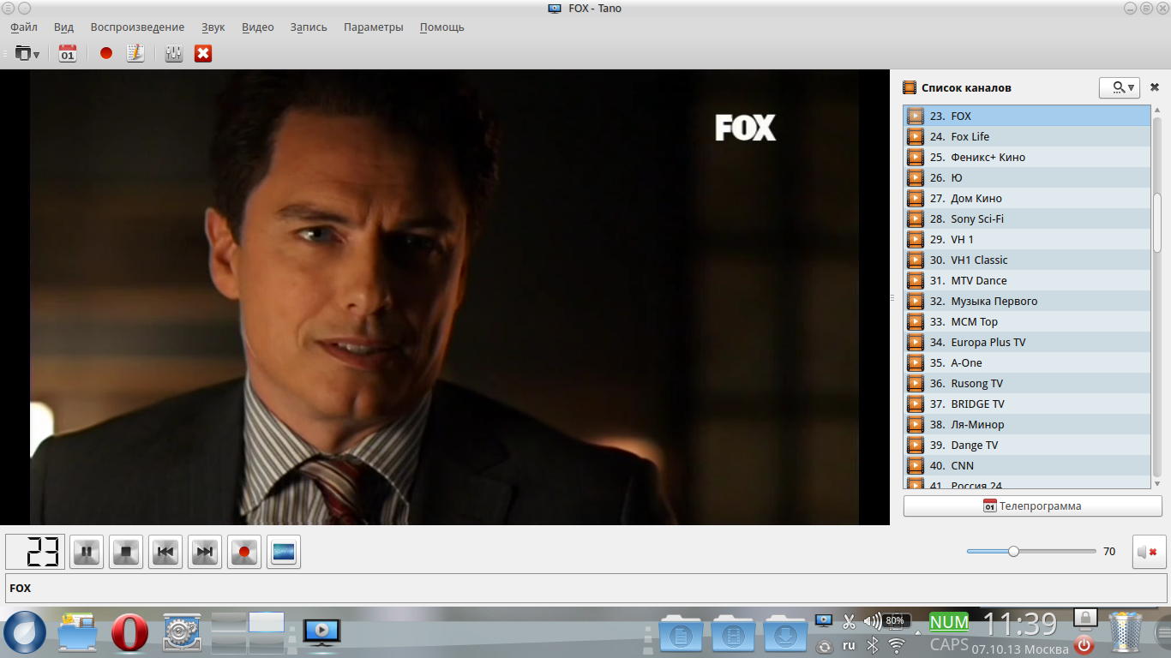
Task: Select channel 24. Fox Life
Action: pyautogui.click(x=1027, y=136)
